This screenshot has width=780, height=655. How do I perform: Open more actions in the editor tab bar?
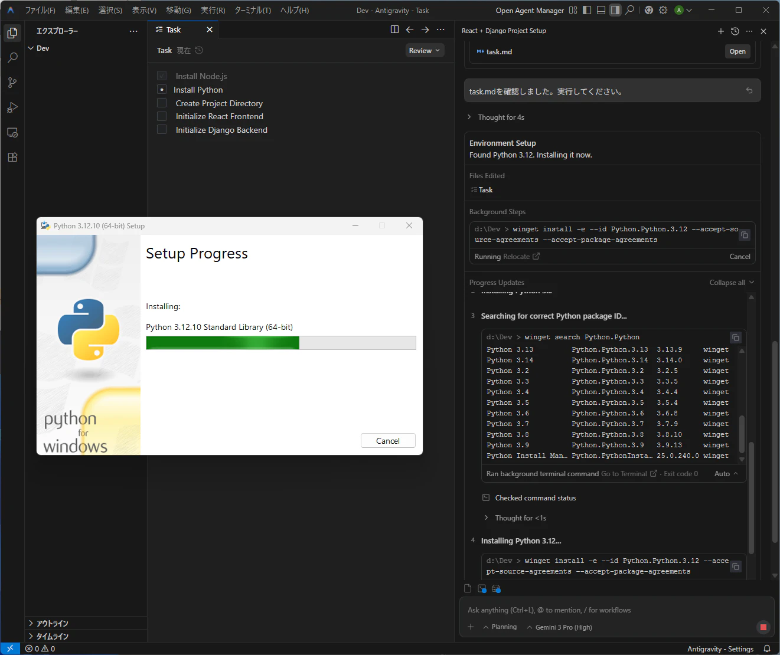pos(440,30)
